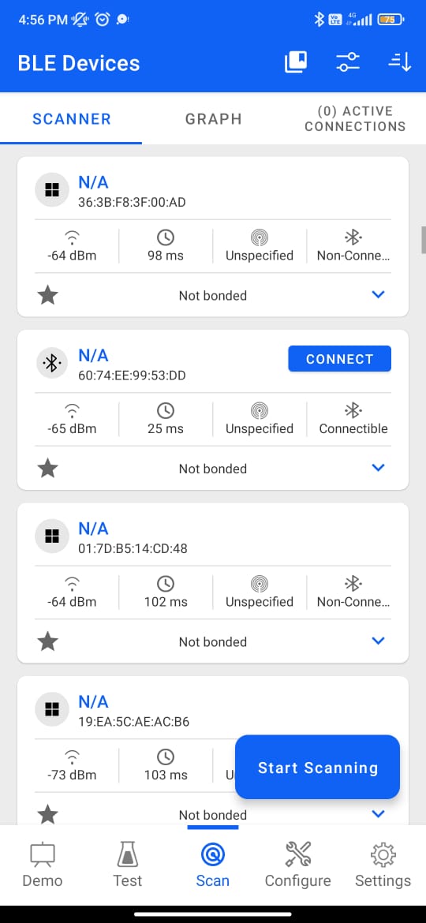Connect to device 60:74:EE:99:53:DD
The height and width of the screenshot is (923, 426).
[x=339, y=358]
